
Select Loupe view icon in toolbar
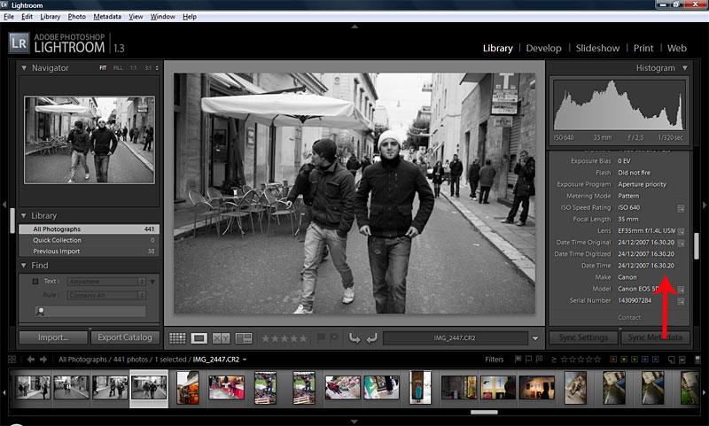[x=199, y=337]
